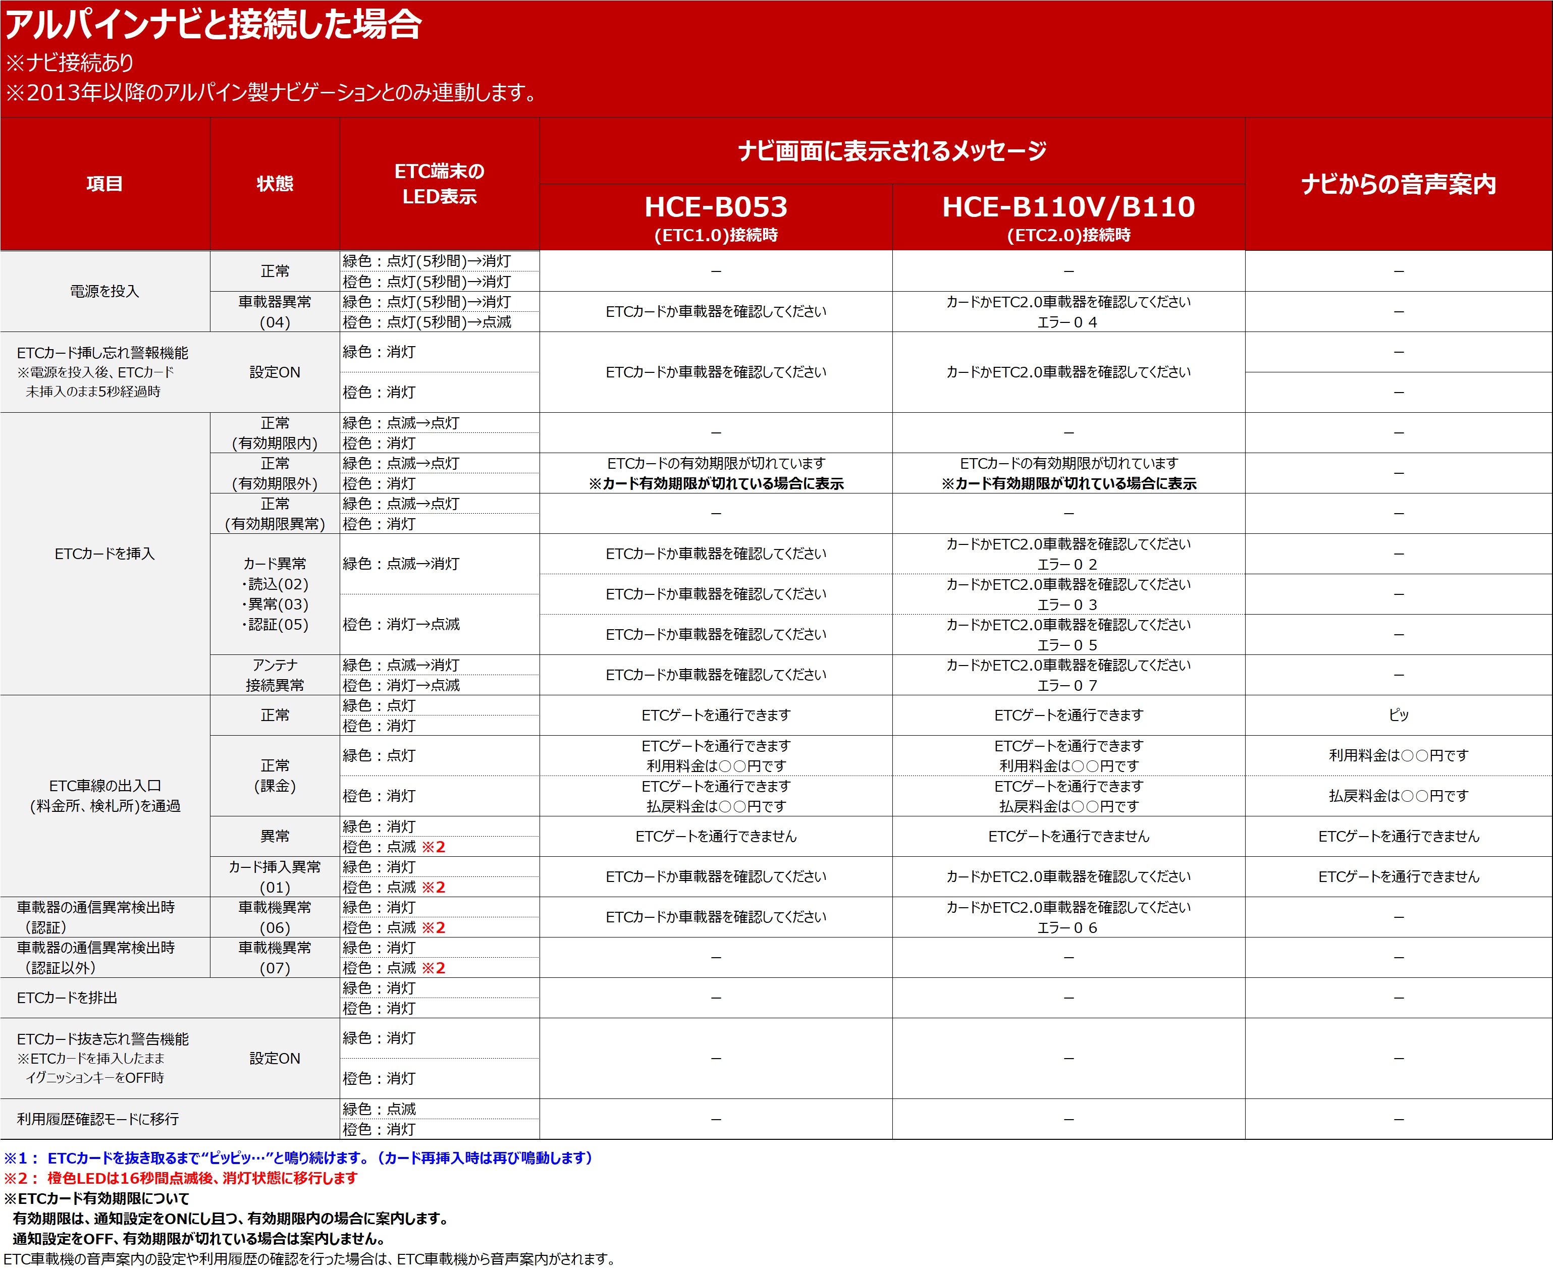Click the ナビ画面に表示されるメッセージ header
Viewport: 1553px width, 1269px height.
click(892, 150)
